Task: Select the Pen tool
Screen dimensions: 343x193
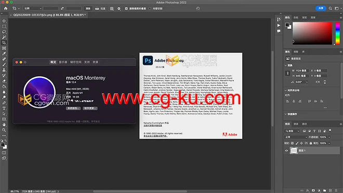Action: (x=4, y=103)
